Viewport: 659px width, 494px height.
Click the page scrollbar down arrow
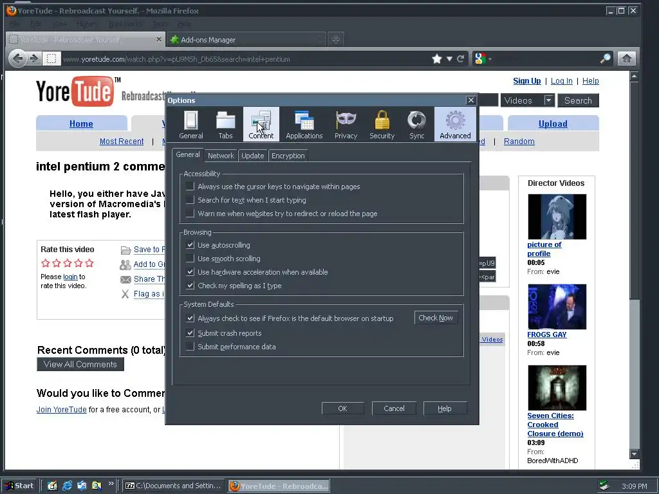[634, 453]
